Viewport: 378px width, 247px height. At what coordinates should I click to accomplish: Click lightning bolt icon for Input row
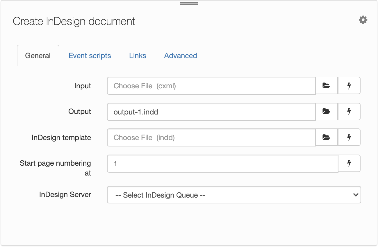click(349, 86)
